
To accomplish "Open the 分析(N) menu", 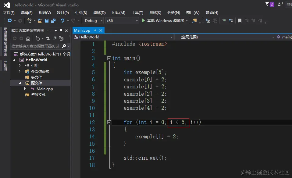I will point(173,13).
